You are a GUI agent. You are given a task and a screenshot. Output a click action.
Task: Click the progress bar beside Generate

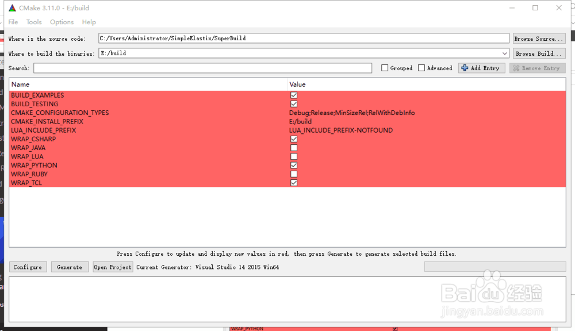click(494, 266)
